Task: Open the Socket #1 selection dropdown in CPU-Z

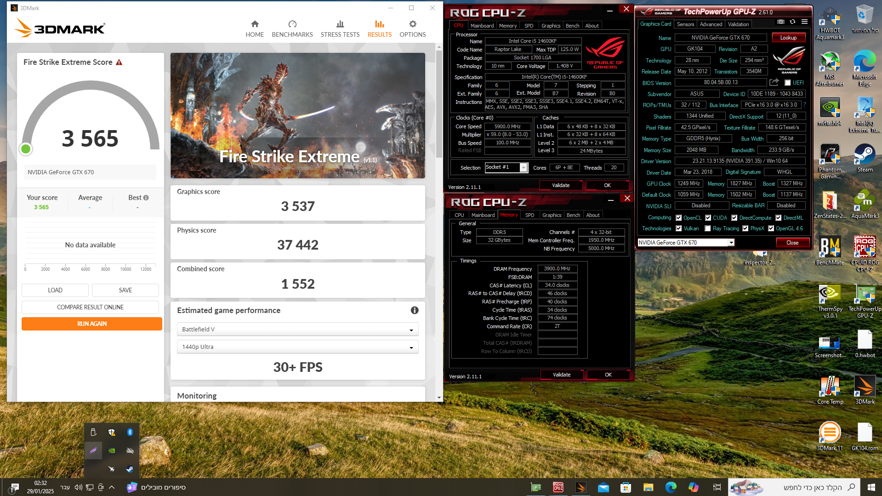Action: click(x=506, y=167)
